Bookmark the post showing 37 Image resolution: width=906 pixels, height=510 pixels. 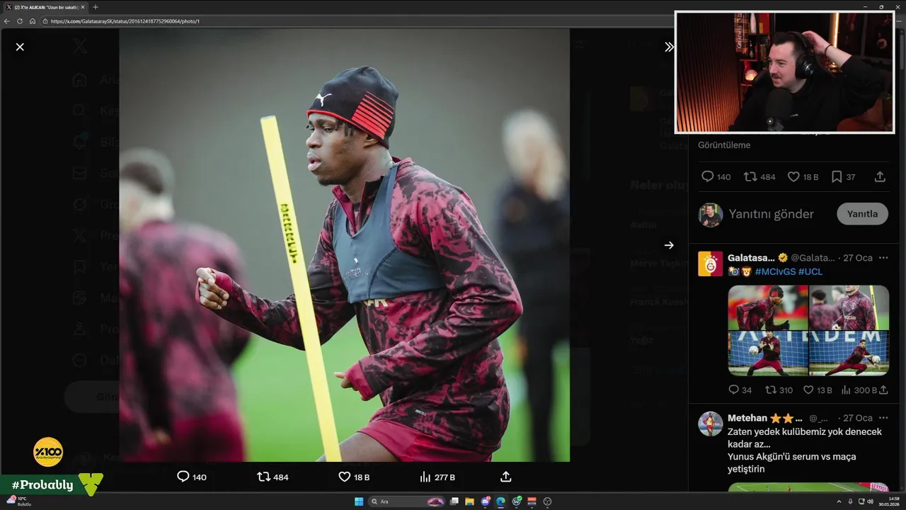[x=843, y=176]
